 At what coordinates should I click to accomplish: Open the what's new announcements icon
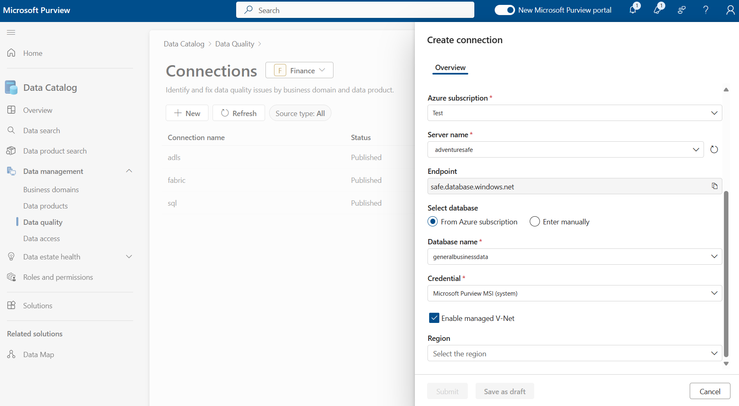(658, 10)
